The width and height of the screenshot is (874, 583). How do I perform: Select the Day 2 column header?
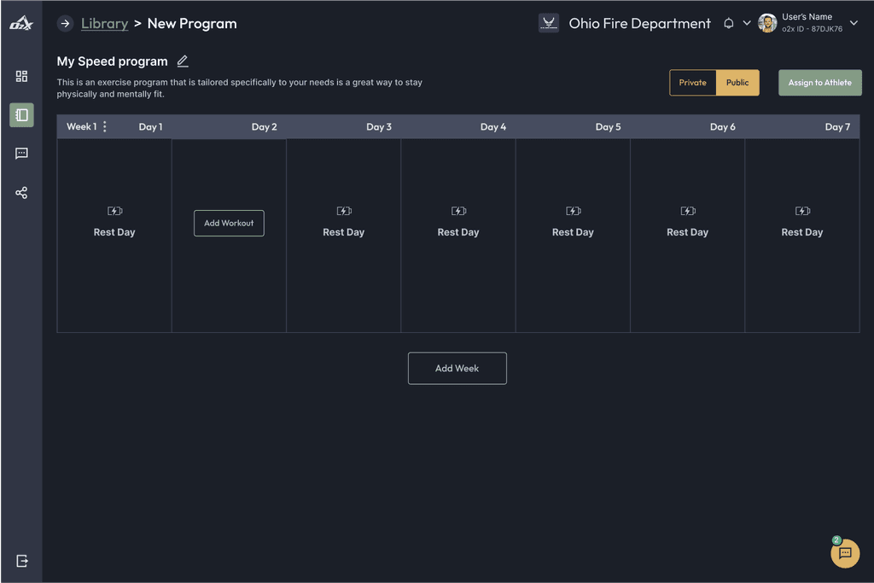[x=265, y=126]
